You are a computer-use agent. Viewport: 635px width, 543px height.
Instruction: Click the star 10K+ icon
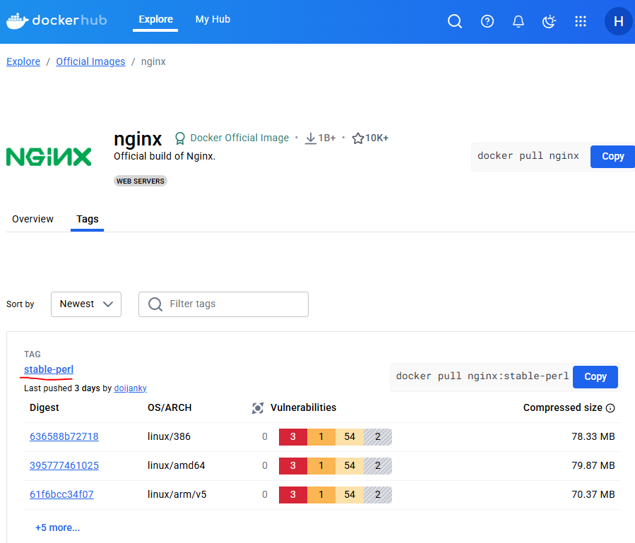click(x=357, y=138)
